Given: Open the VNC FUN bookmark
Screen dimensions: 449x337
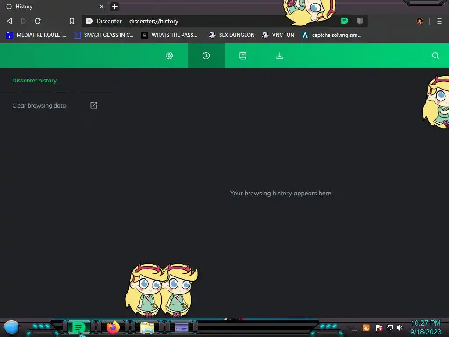Looking at the screenshot, I should 278,35.
